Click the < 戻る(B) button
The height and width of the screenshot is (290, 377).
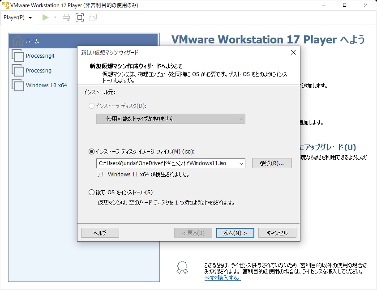coord(193,233)
